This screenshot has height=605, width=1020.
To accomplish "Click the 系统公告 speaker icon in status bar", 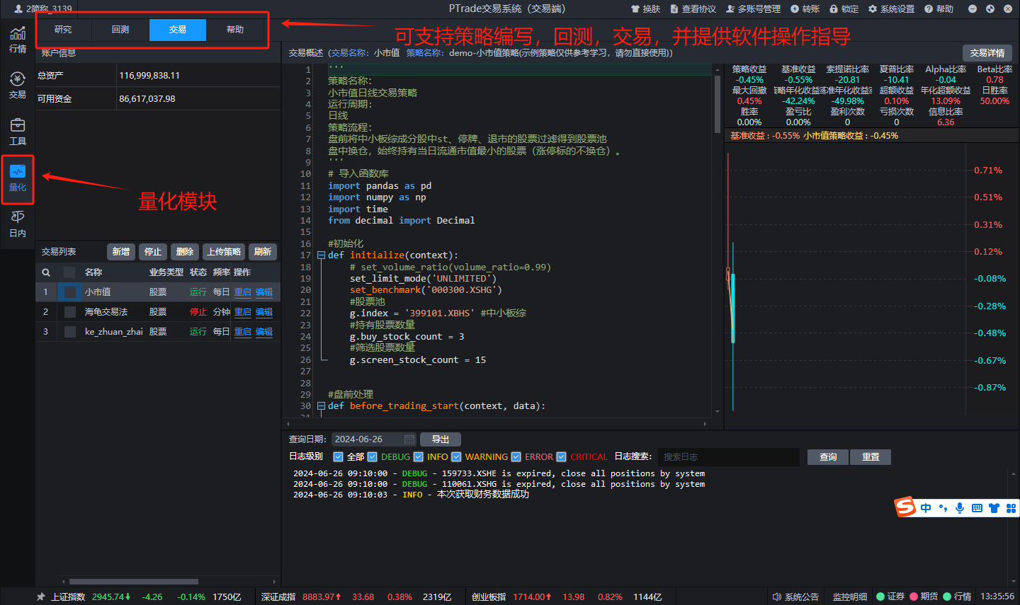I will 777,597.
